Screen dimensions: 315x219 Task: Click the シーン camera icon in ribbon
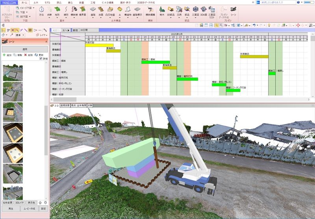pyautogui.click(x=233, y=11)
